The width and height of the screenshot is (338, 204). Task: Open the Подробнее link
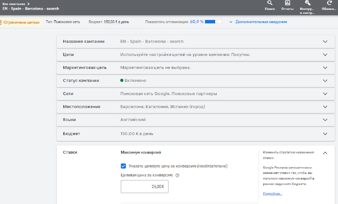click(272, 194)
